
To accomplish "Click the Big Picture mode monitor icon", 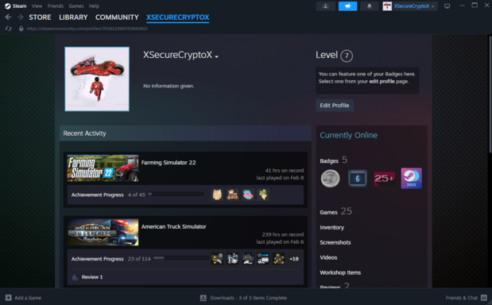I will click(447, 6).
